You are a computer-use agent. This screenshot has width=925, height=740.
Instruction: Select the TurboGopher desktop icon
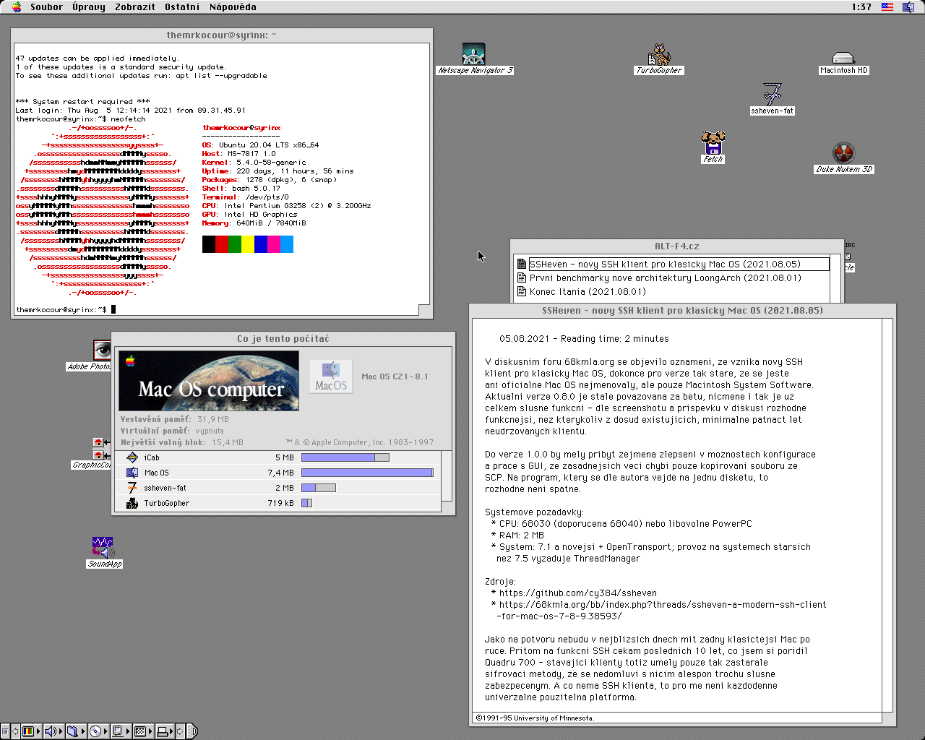659,55
